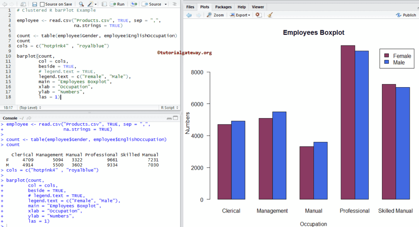Open the (Top Level) scope selector
419x227 pixels.
point(30,108)
